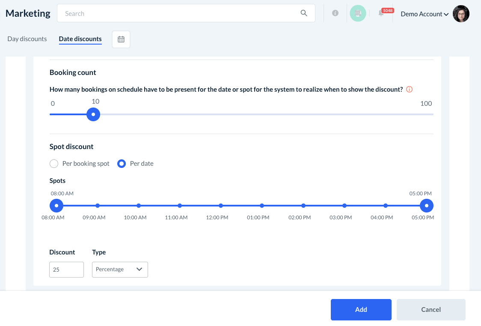Image resolution: width=481 pixels, height=326 pixels.
Task: Select the Per date radio option
Action: point(122,164)
